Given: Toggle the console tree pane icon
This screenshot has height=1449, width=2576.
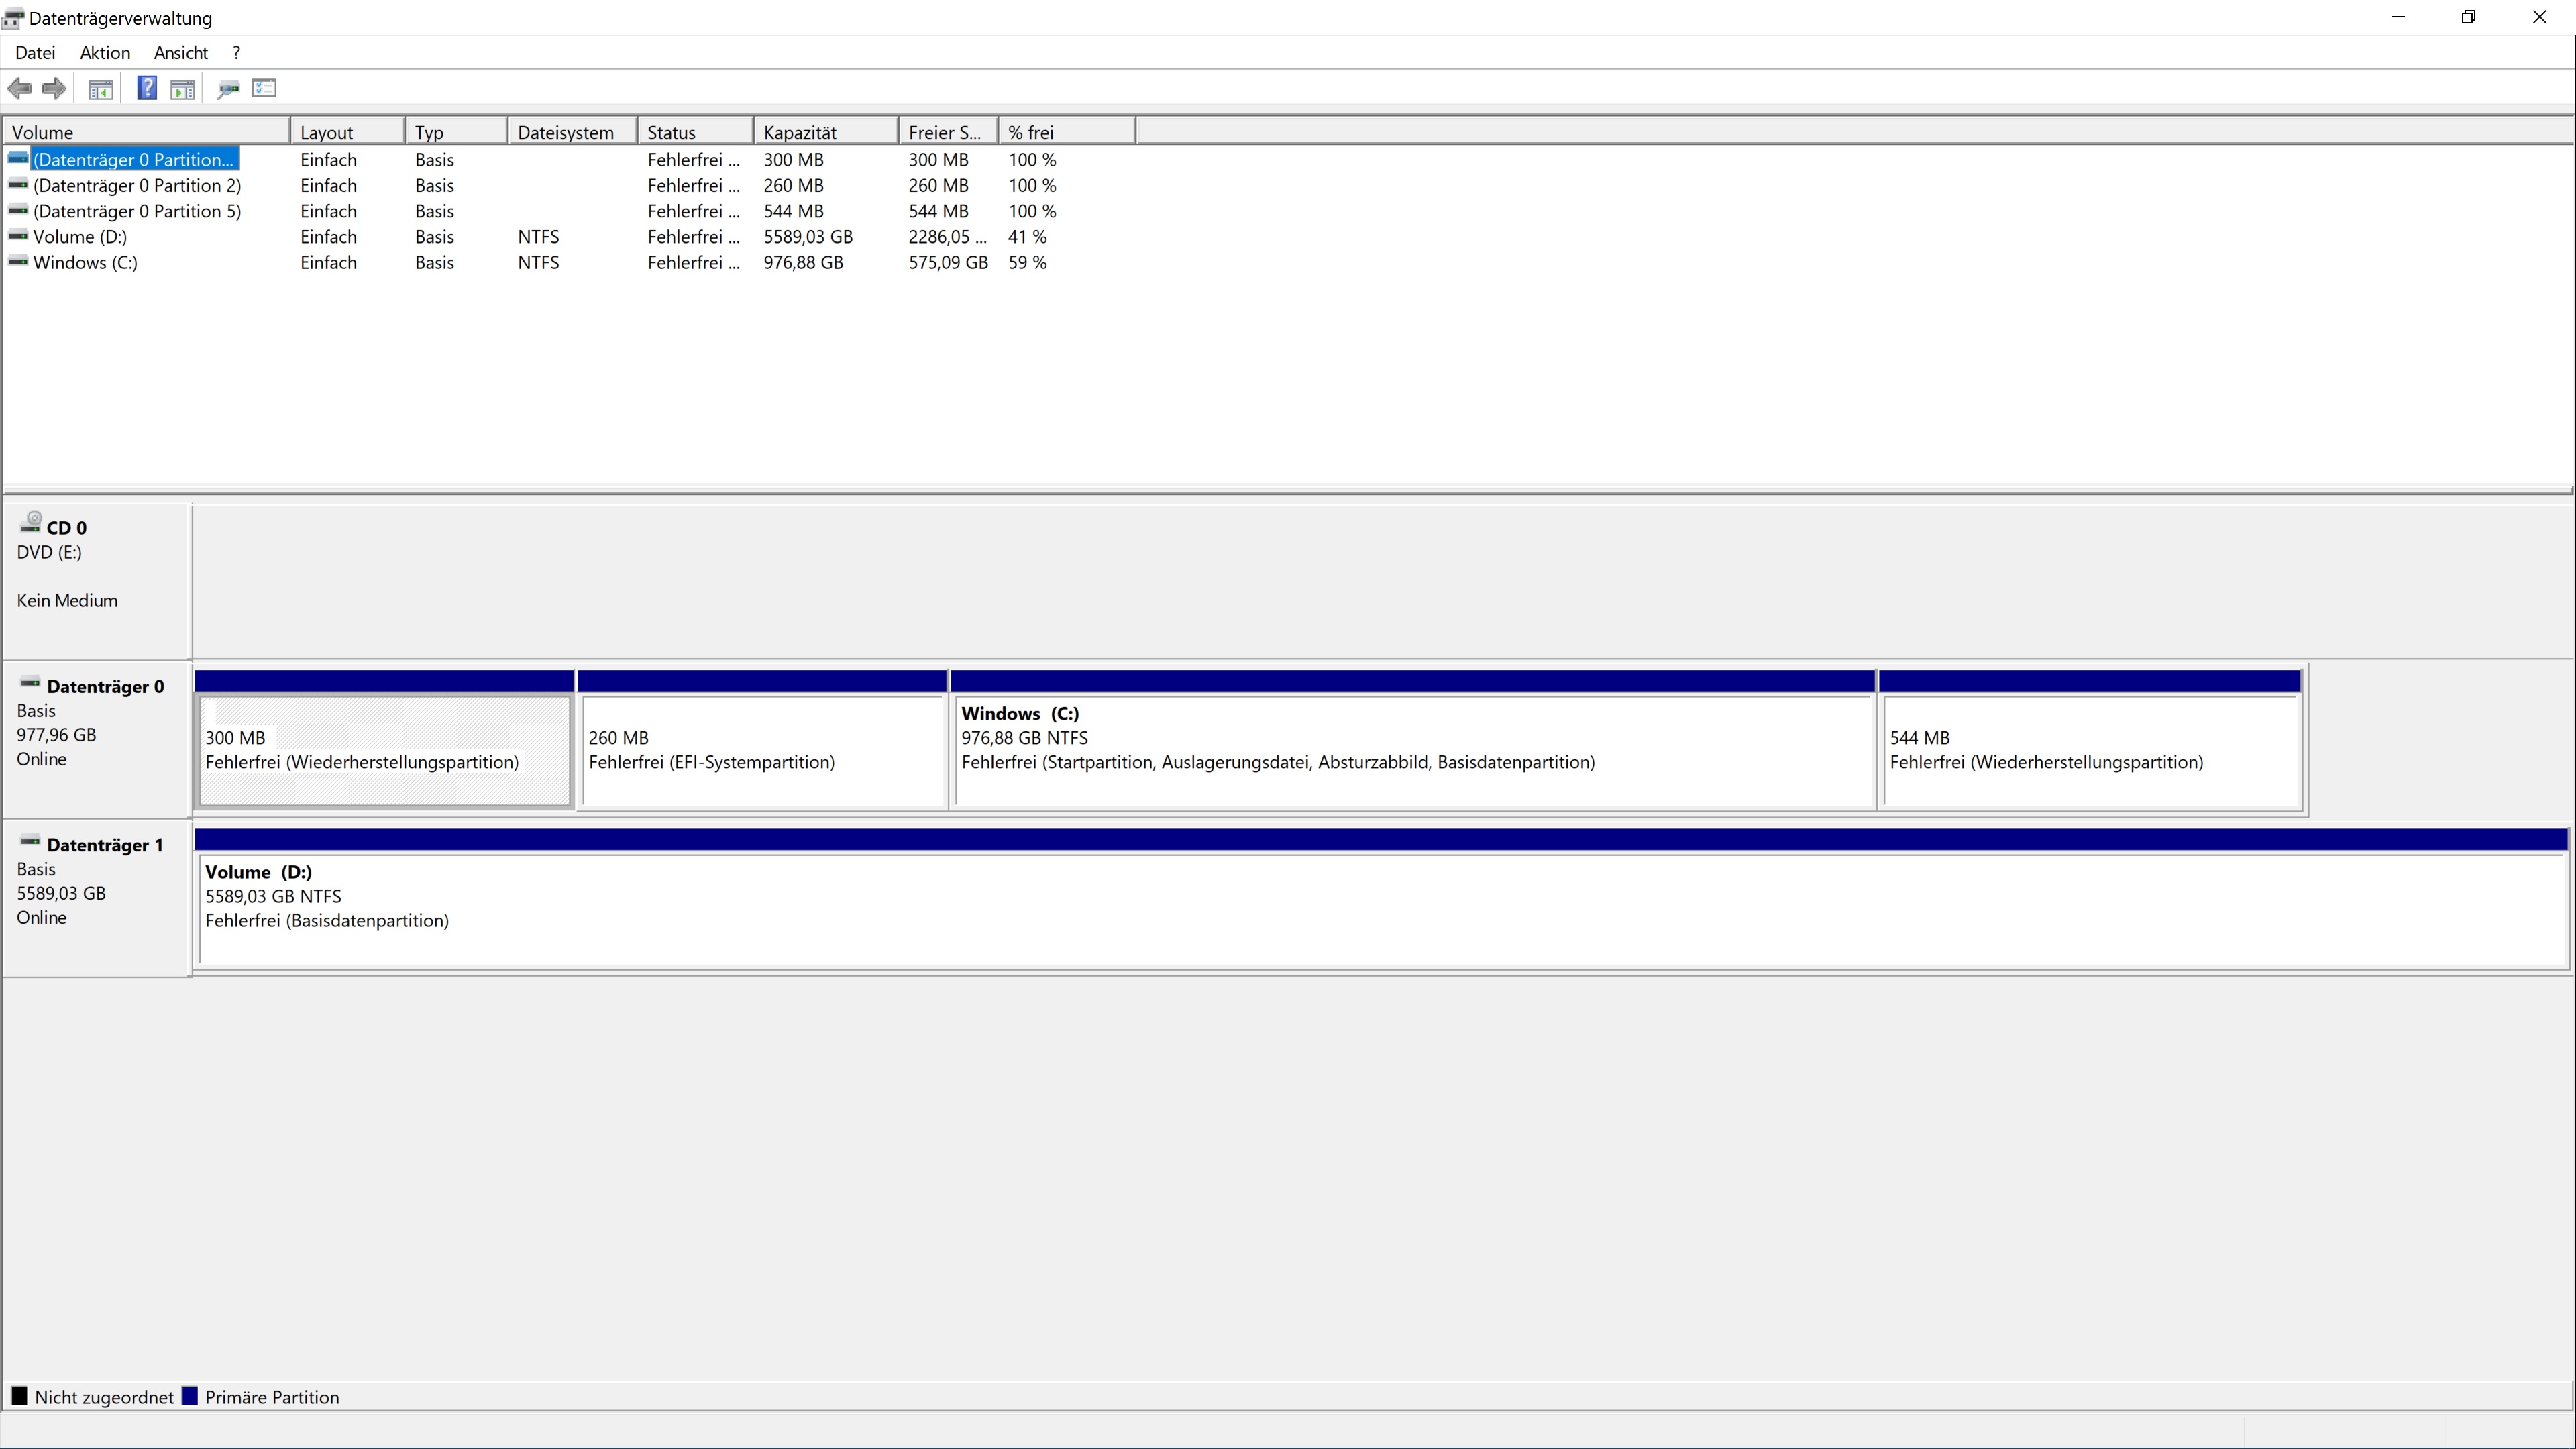Looking at the screenshot, I should pos(101,90).
